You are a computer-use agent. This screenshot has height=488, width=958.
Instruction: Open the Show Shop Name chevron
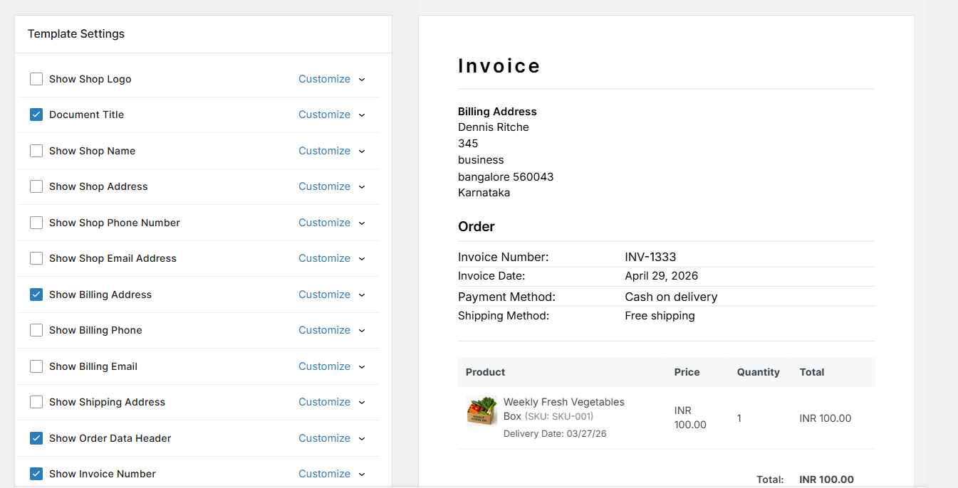pos(362,152)
